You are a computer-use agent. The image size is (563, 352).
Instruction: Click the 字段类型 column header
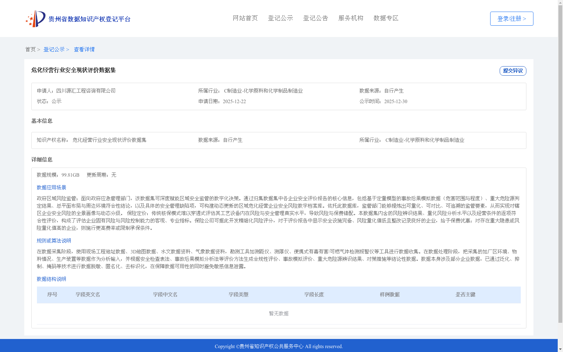(239, 295)
